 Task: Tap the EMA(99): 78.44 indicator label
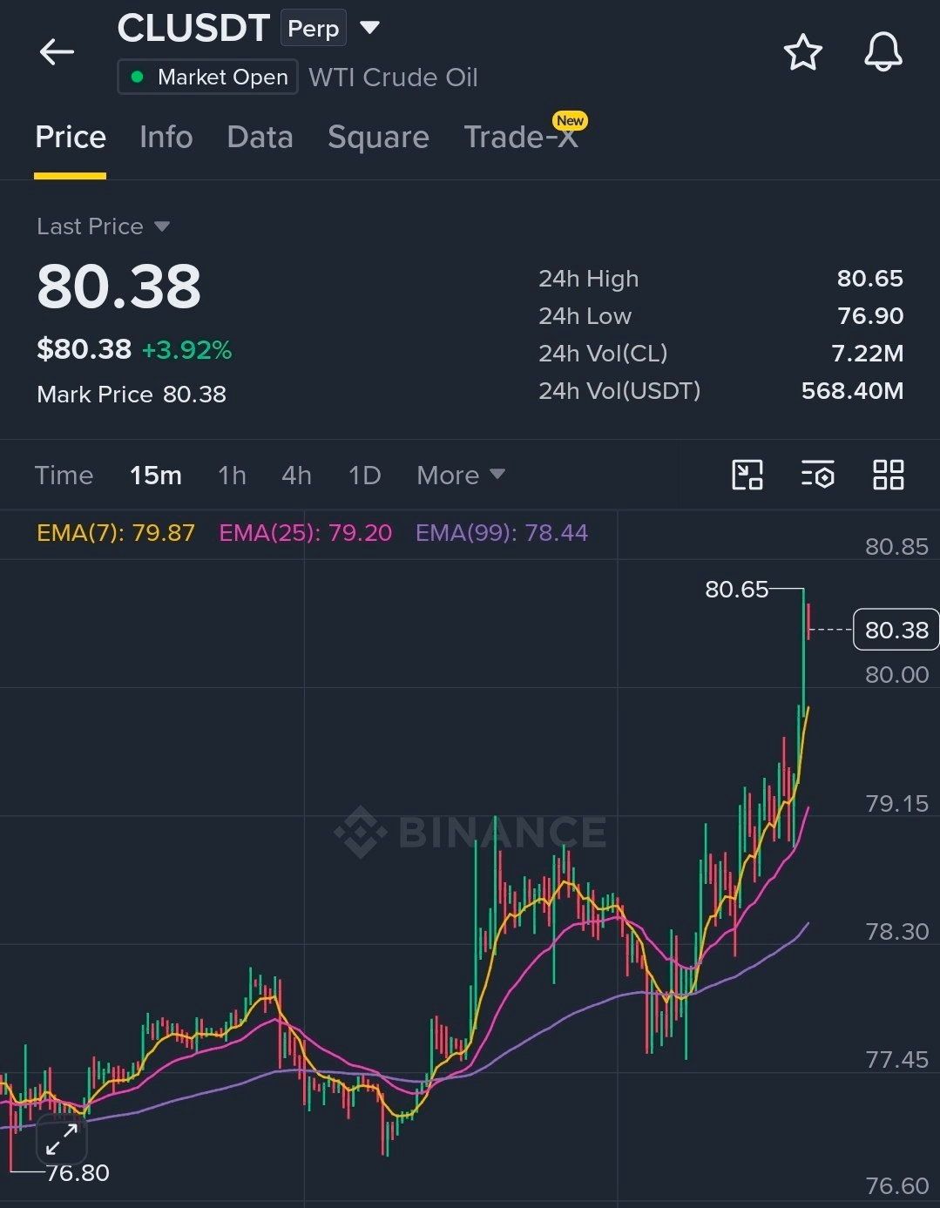pyautogui.click(x=502, y=533)
